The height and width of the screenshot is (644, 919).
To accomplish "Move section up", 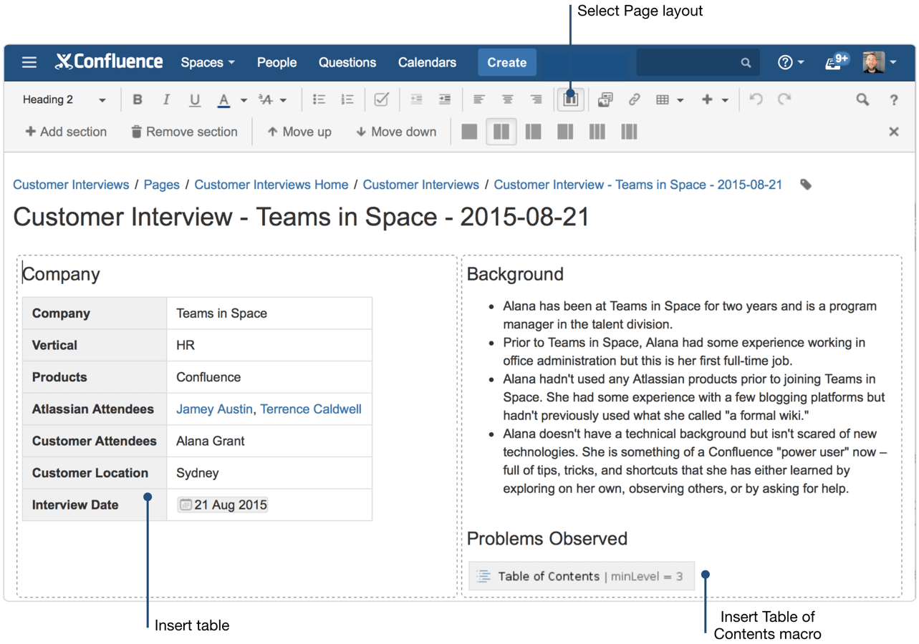I will (x=299, y=132).
